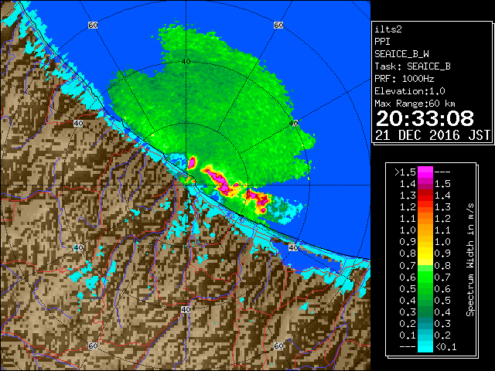Click the '60' ring label in southwest sector
The width and height of the screenshot is (495, 371).
click(x=93, y=345)
